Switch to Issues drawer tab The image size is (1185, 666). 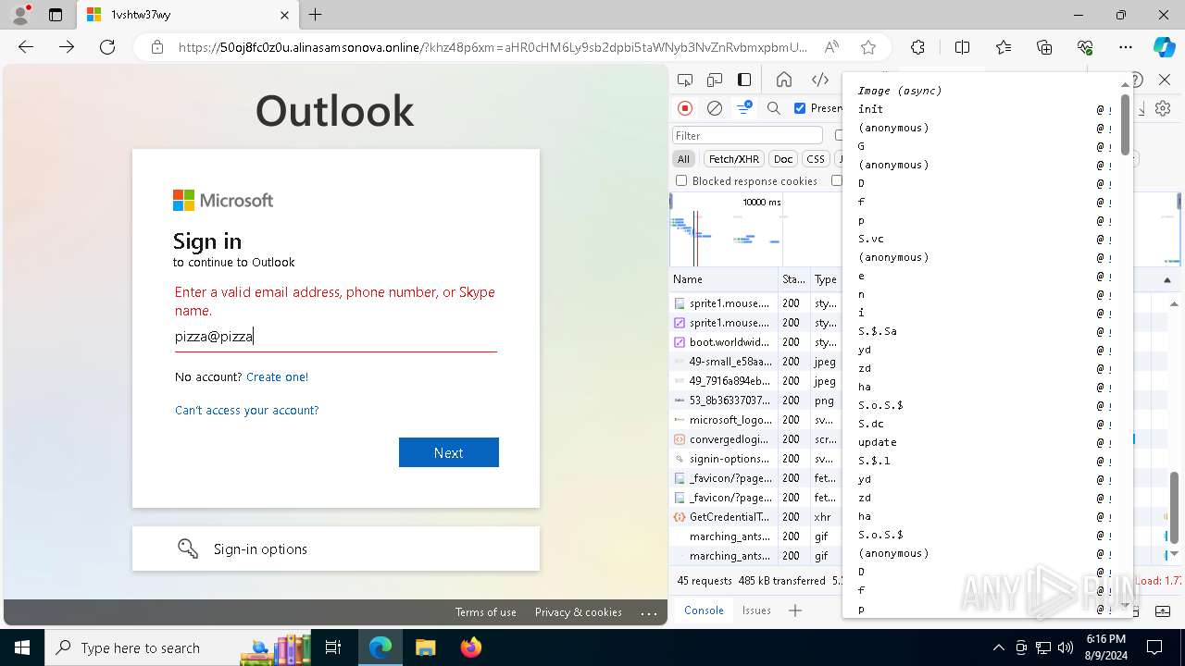(x=756, y=610)
